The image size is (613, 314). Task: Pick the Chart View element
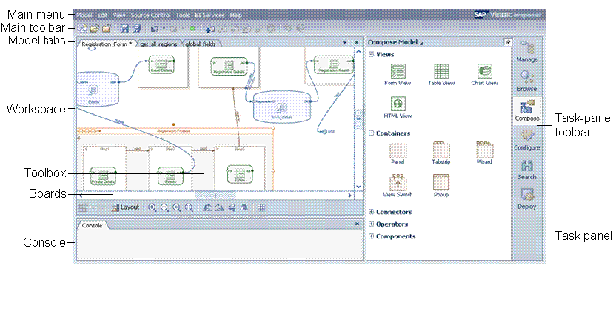484,75
